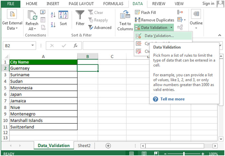Viewport: 225px width, 156px height.
Task: Toggle the Filter funnel icon
Action: [80, 15]
